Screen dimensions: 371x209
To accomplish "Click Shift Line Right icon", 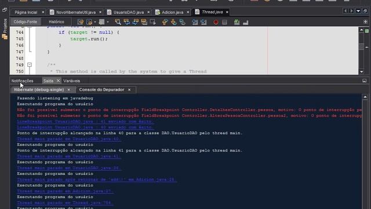I will (x=203, y=22).
